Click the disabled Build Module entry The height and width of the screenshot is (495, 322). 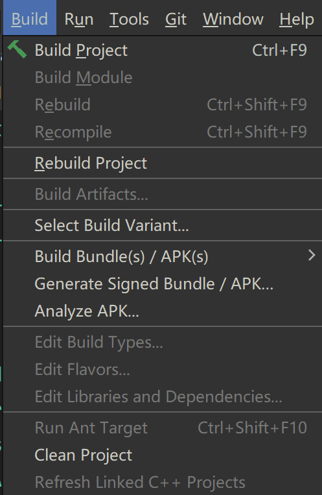pyautogui.click(x=163, y=77)
